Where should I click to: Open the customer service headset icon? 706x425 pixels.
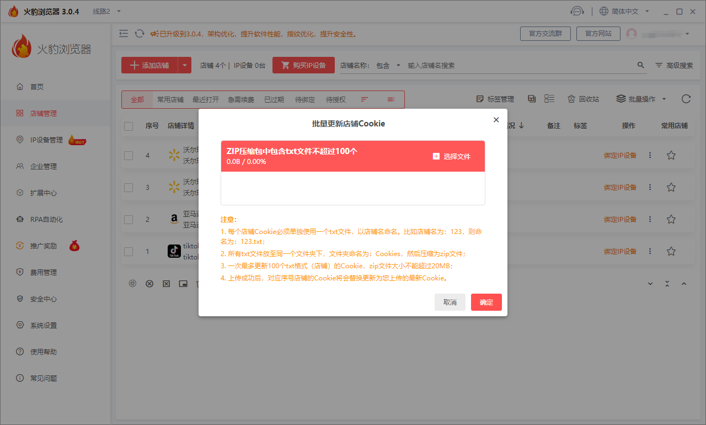click(577, 12)
